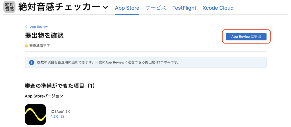
Task: Click the 審査の準備ができた項目 (1) heading
Action: [60, 86]
